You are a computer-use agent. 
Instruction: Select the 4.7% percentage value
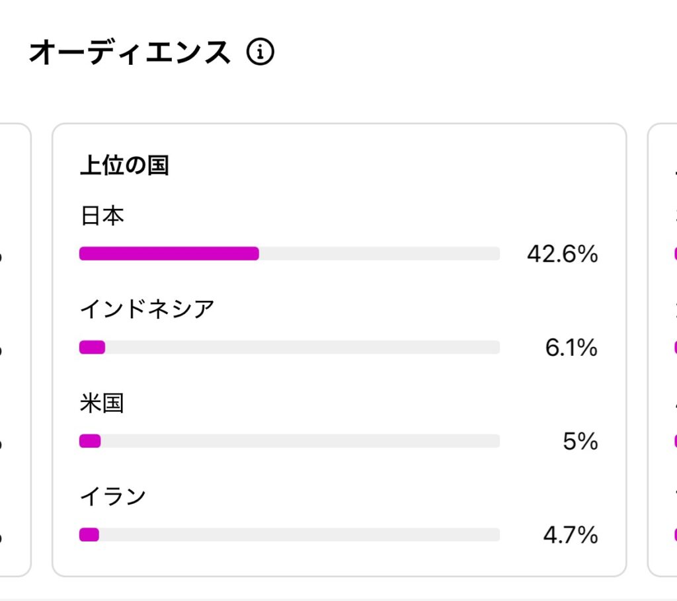point(571,534)
